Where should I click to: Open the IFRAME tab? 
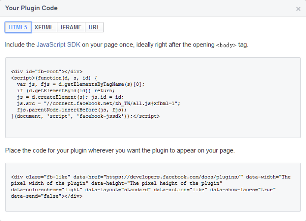coord(71,27)
